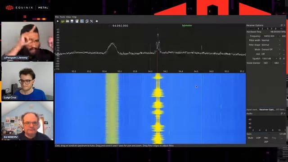Open I/O device configuration (green circuit board icon)
The width and height of the screenshot is (288, 162).
(x=63, y=21)
